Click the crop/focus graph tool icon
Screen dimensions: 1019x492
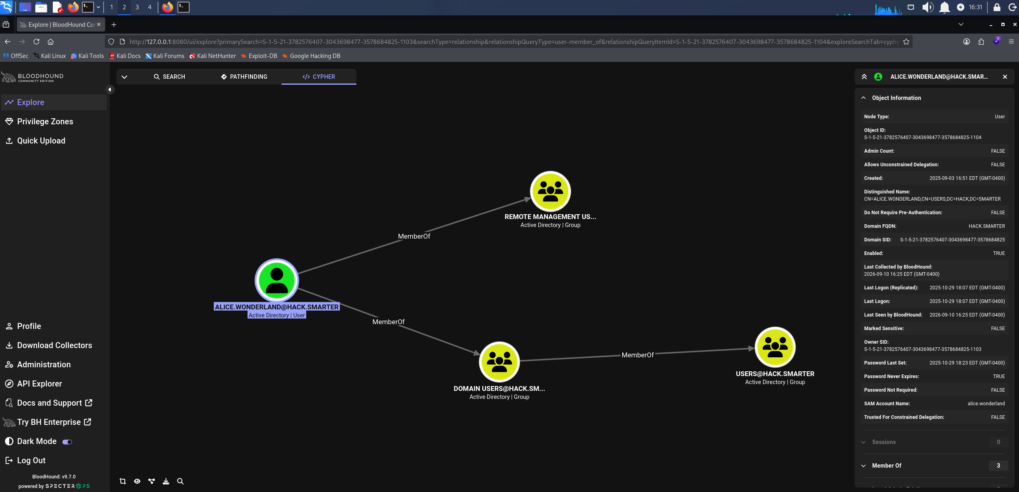click(x=123, y=481)
